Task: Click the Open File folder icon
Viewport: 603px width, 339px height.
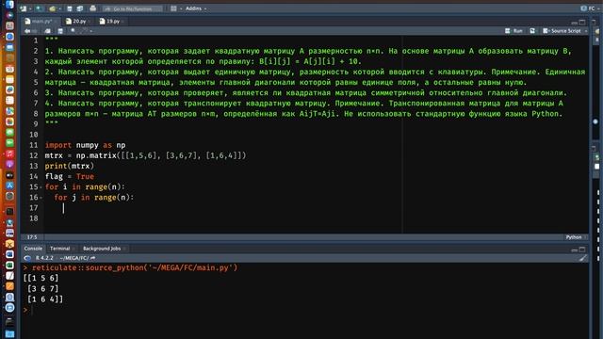Action: (x=53, y=8)
